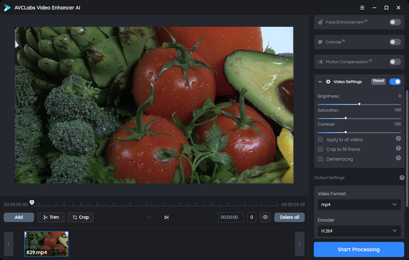Go to next frame
Image resolution: width=409 pixels, height=260 pixels.
(167, 217)
